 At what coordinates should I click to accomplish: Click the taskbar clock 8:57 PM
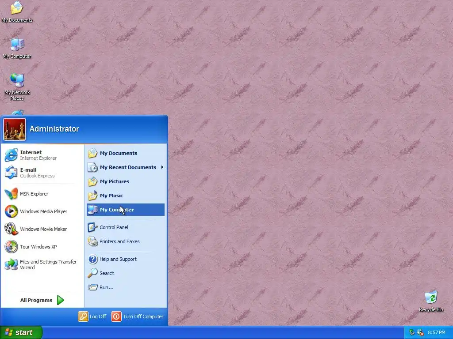(x=437, y=332)
